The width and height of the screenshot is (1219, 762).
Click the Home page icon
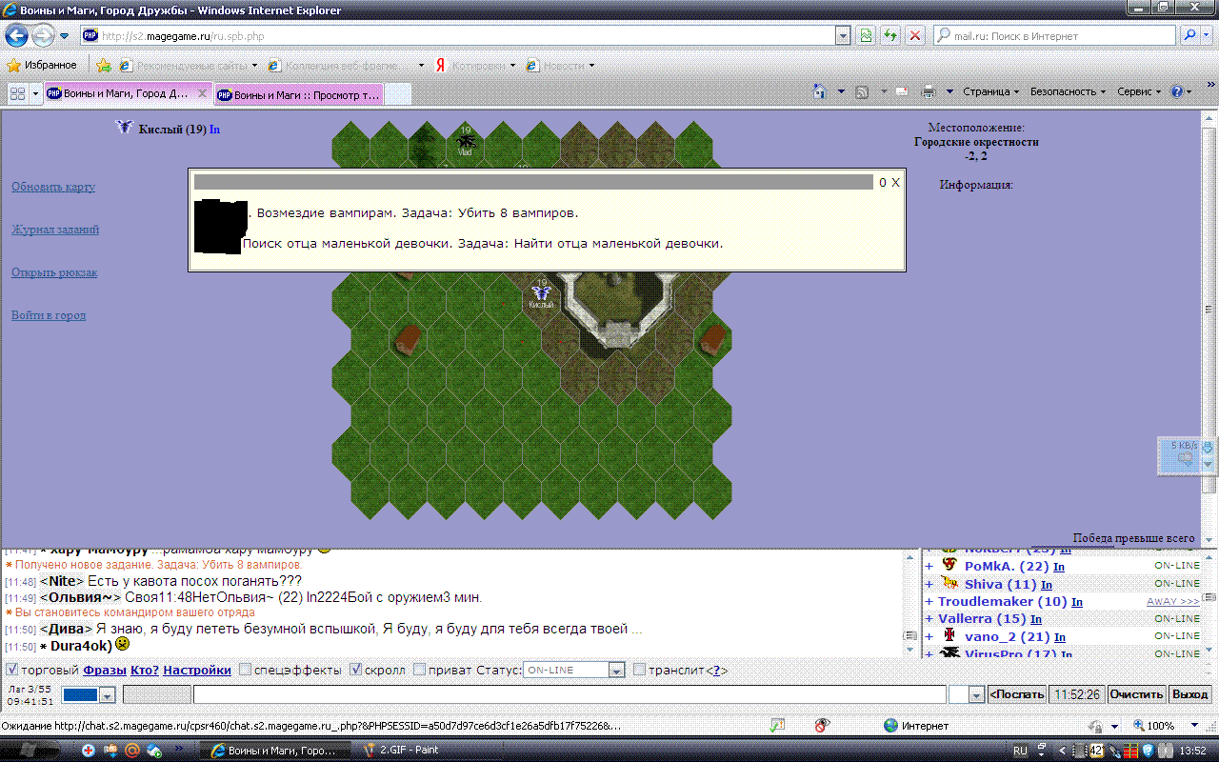coord(819,92)
